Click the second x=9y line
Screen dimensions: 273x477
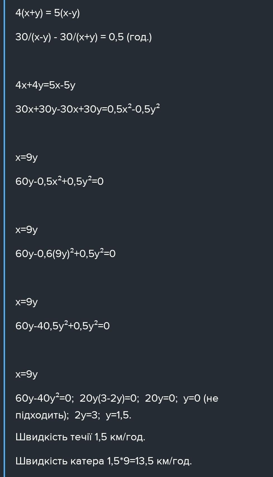27,230
